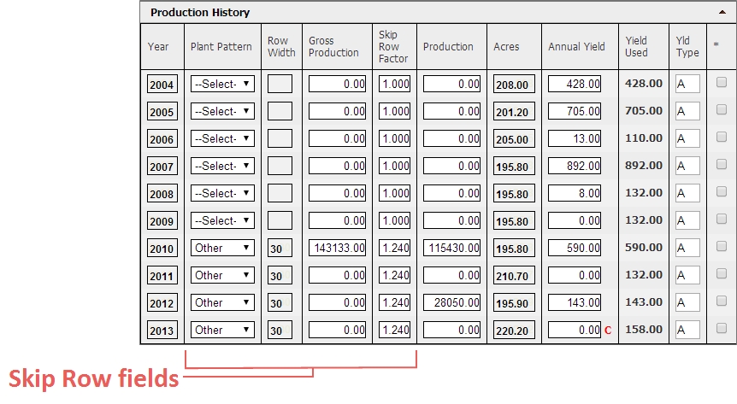Screen dimensions: 737x404
Task: Select the 2012 Production field 28050.00
Action: click(451, 302)
